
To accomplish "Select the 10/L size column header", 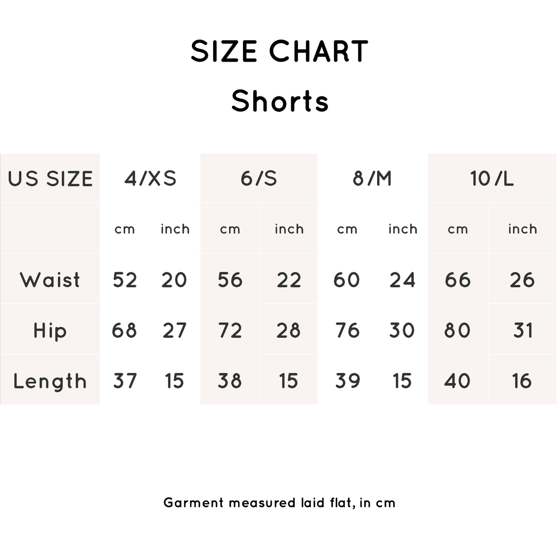I will tap(492, 178).
